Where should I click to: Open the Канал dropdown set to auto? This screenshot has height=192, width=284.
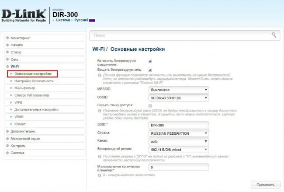(x=179, y=141)
